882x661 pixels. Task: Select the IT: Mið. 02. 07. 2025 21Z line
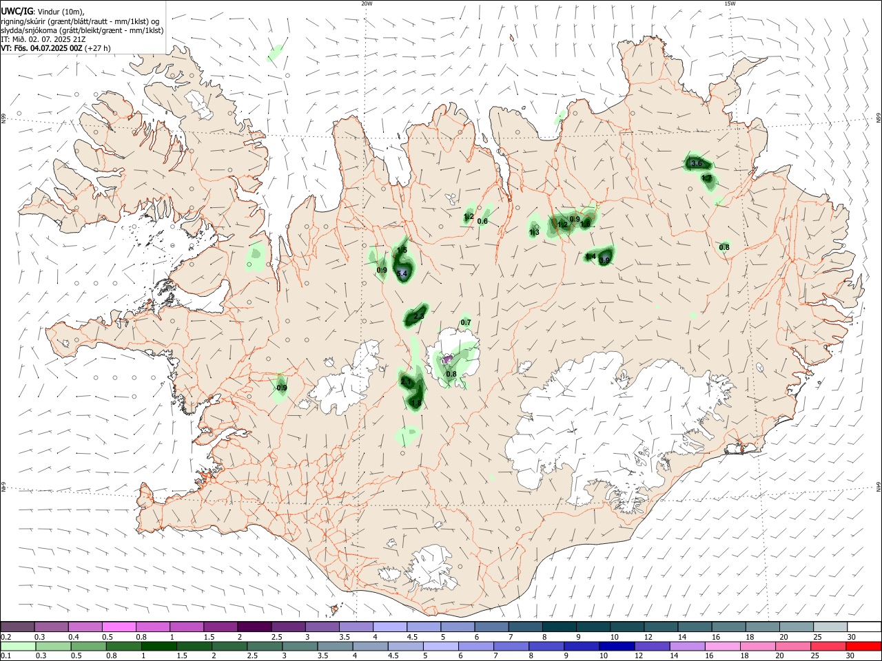click(43, 39)
